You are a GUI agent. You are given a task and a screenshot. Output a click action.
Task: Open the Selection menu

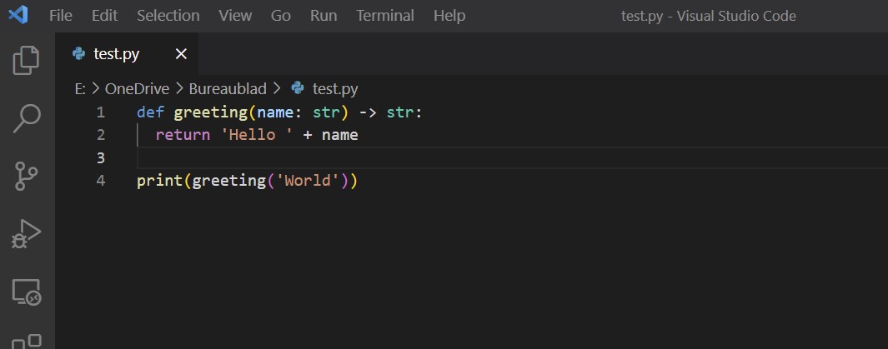click(168, 16)
